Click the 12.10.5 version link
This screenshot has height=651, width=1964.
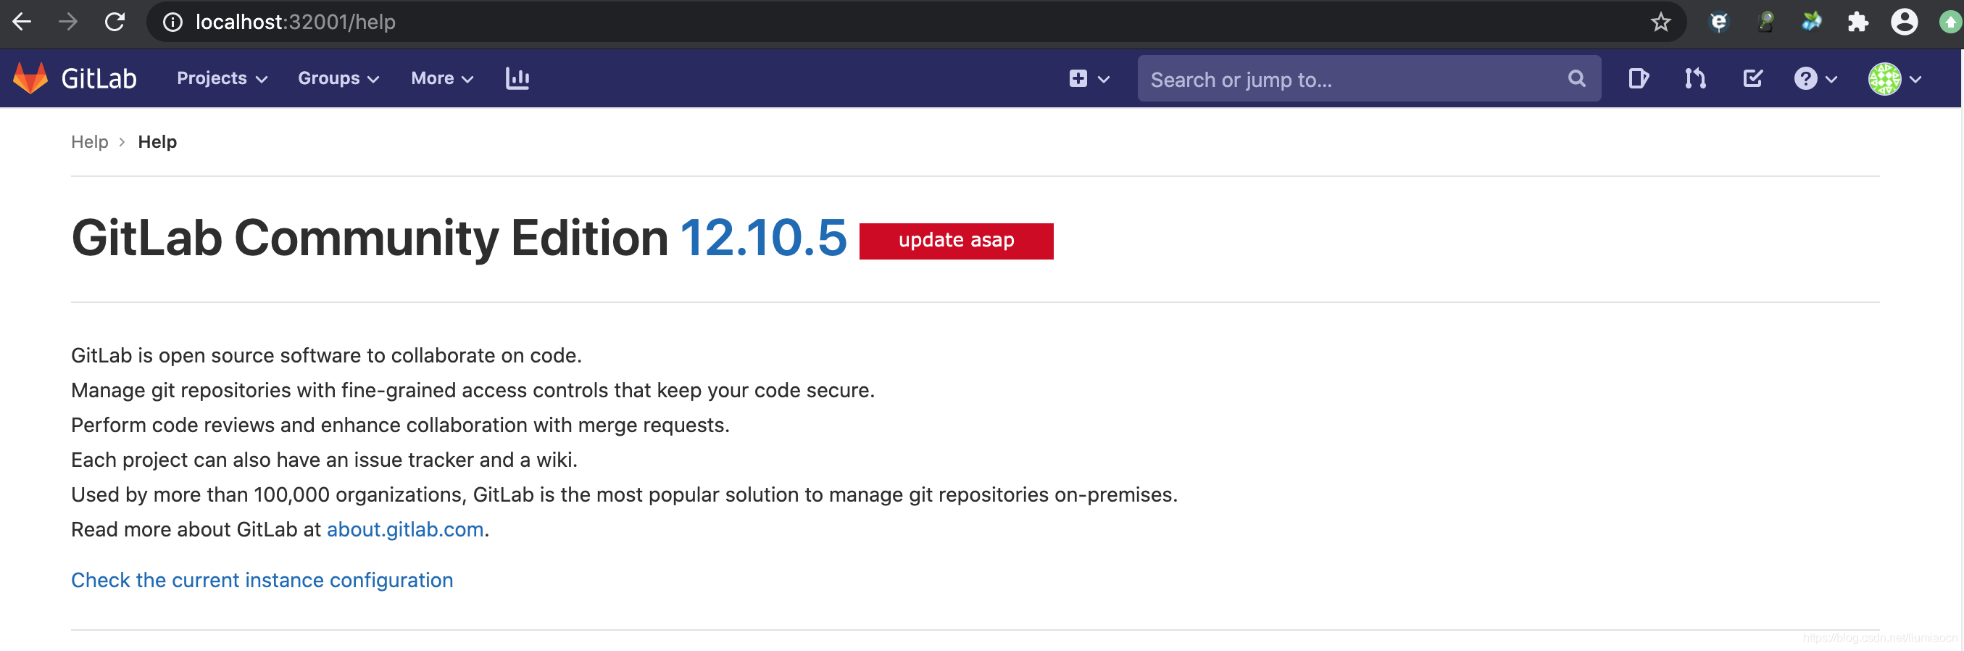click(x=762, y=238)
